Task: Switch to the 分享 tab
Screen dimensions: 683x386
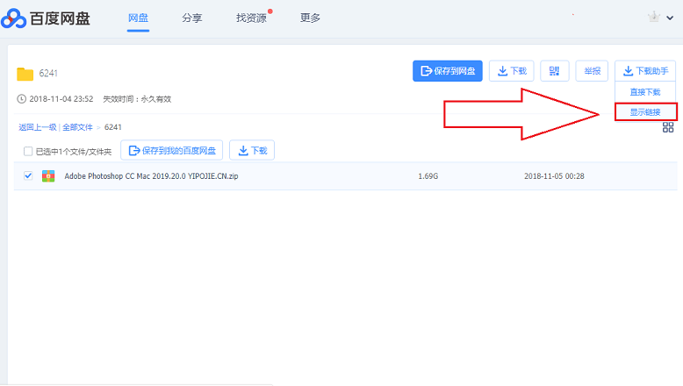Action: point(192,18)
